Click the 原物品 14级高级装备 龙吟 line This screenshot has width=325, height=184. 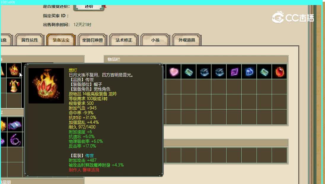point(93,94)
